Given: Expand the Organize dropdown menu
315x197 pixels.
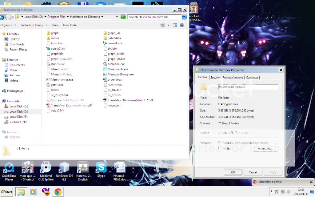Looking at the screenshot, I should pyautogui.click(x=8, y=25).
